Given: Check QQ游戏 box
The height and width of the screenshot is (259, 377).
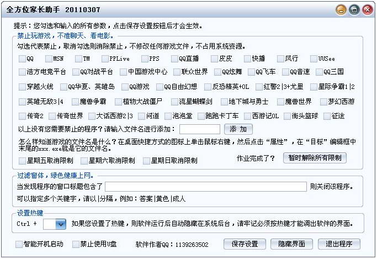Looking at the screenshot, I should coord(125,87).
